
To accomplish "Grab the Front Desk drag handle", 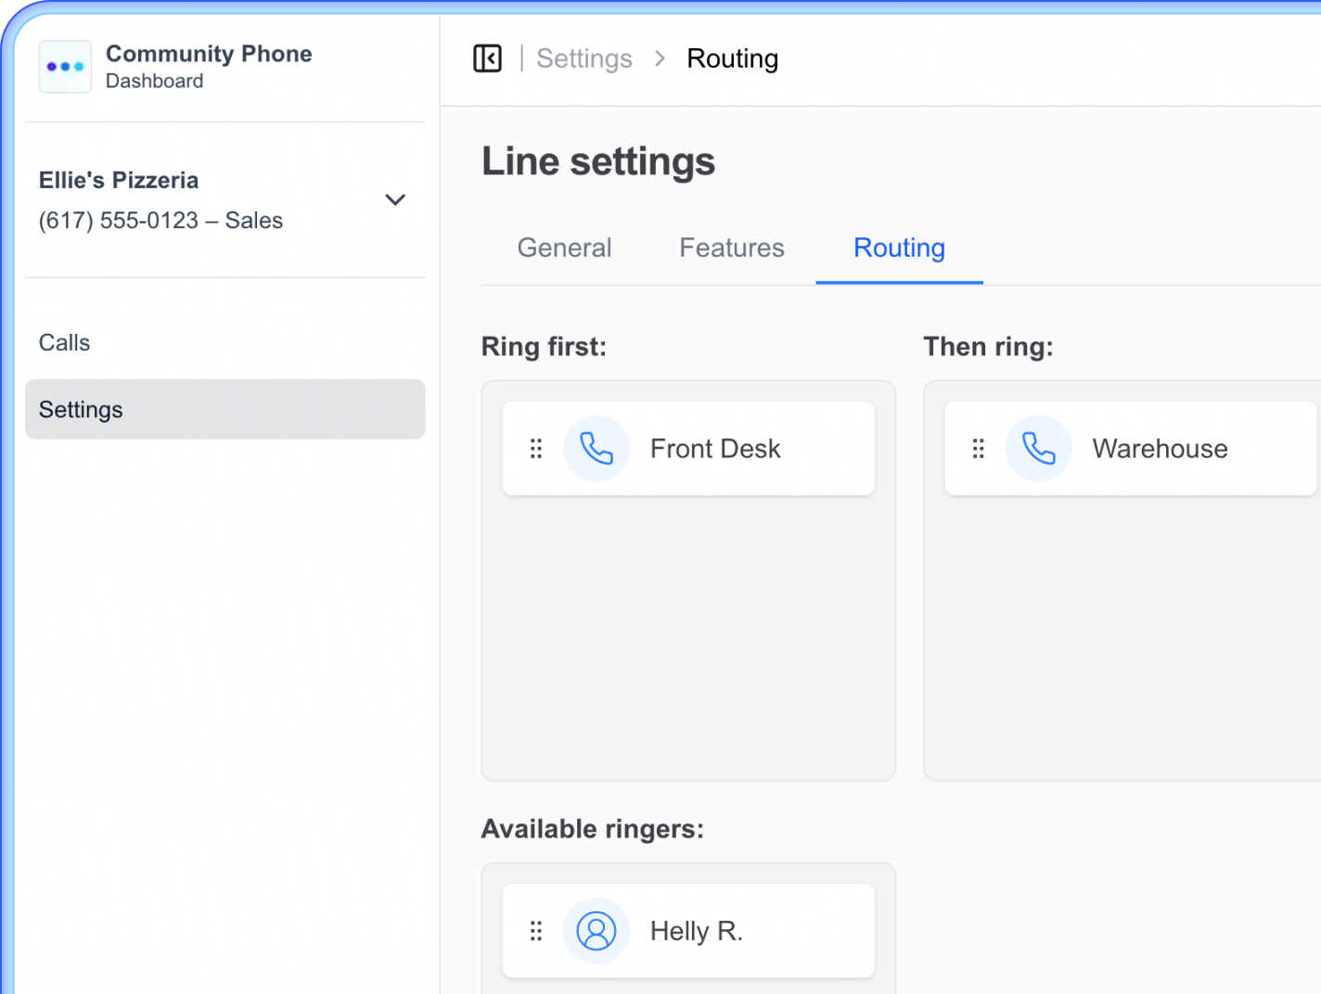I will (x=536, y=449).
